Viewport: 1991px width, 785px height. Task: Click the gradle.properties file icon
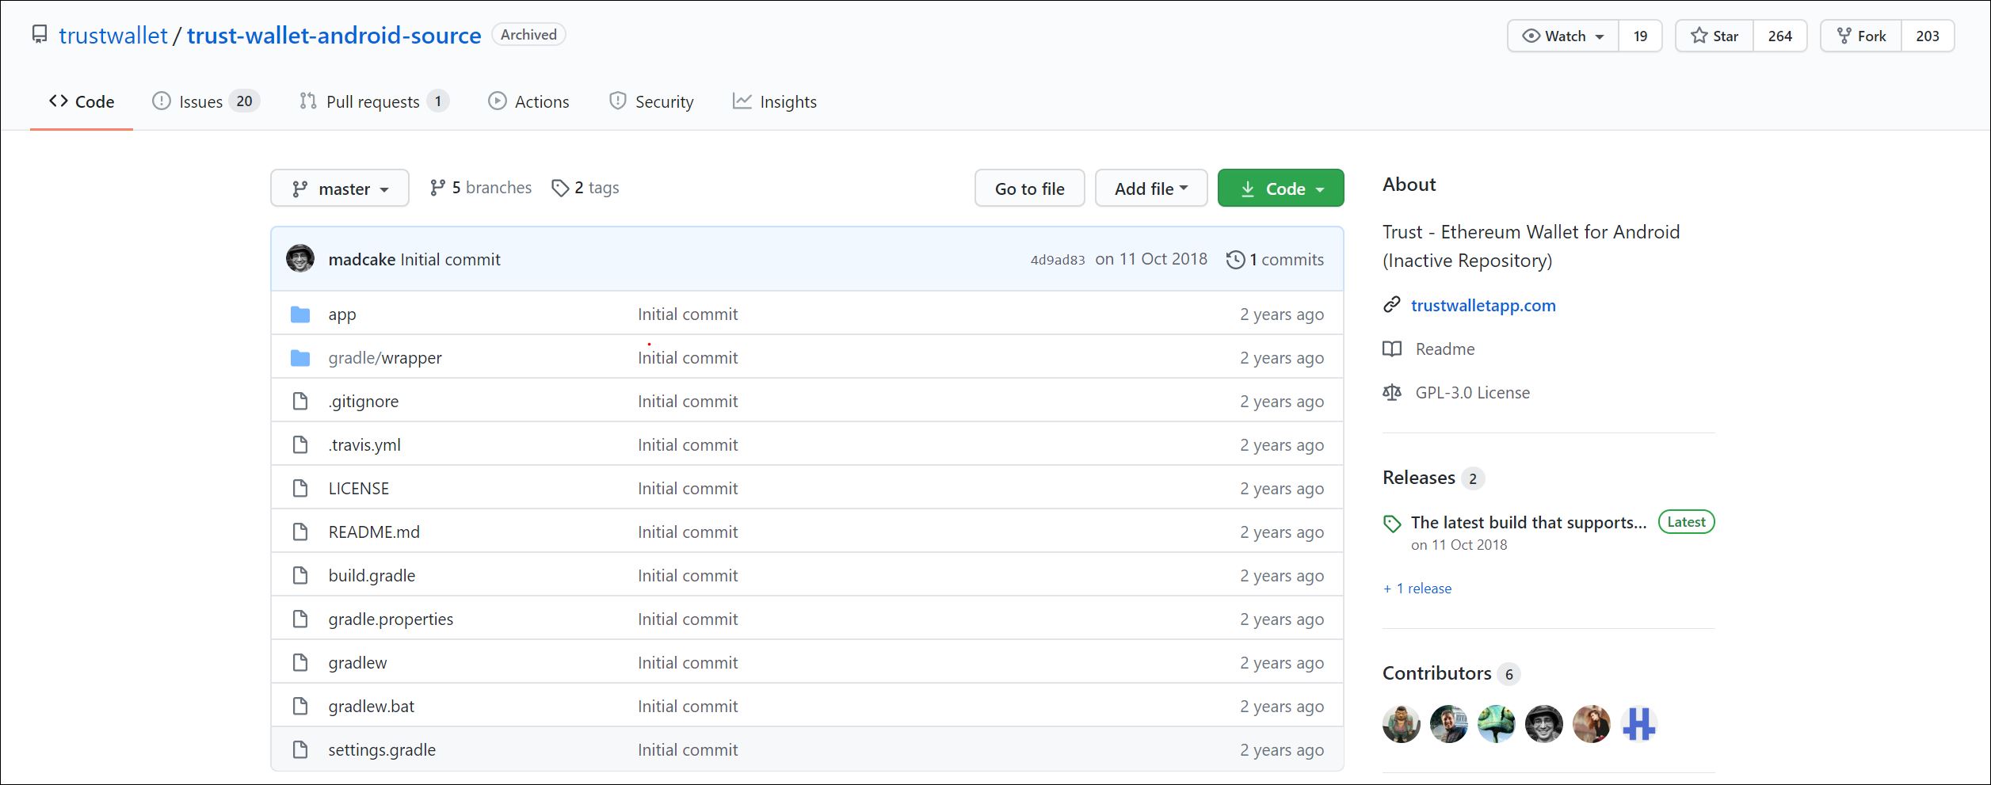pyautogui.click(x=300, y=619)
